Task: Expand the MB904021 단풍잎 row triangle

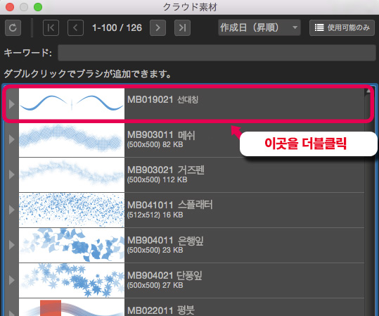Action: tap(11, 280)
